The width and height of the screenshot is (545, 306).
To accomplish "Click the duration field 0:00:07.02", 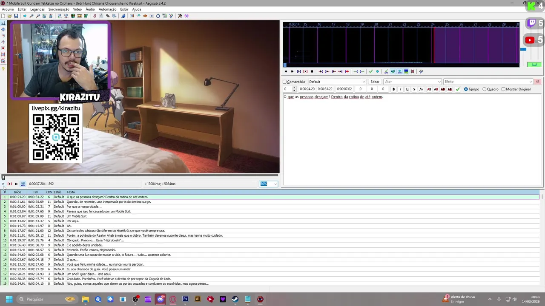I will click(x=344, y=89).
